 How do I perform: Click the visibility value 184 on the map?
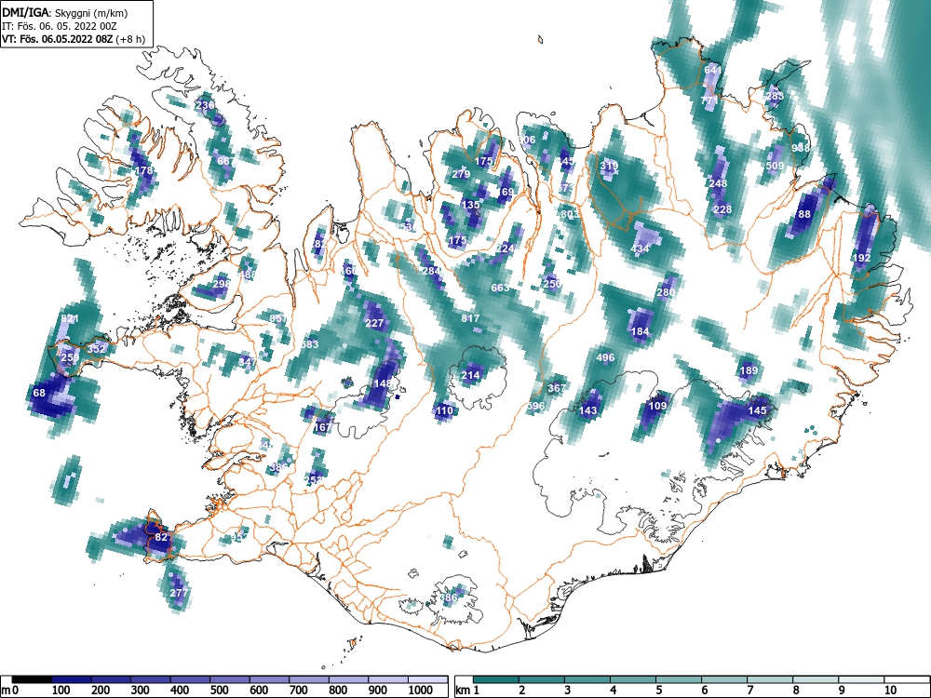640,332
